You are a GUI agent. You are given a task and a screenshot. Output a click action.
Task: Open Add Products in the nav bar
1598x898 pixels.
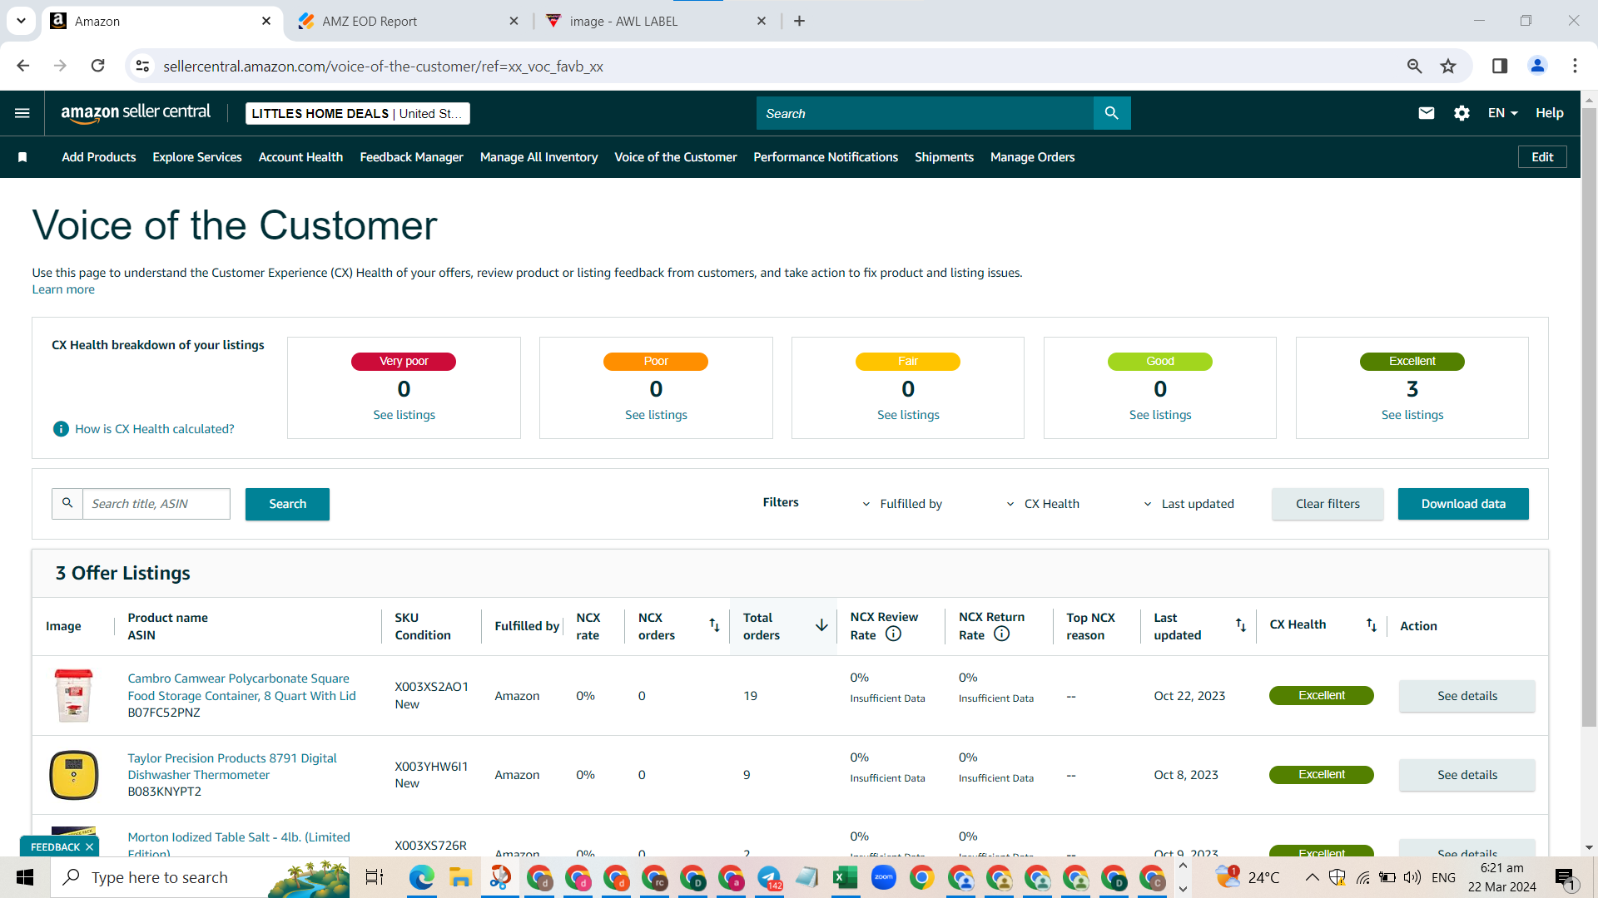(x=98, y=157)
